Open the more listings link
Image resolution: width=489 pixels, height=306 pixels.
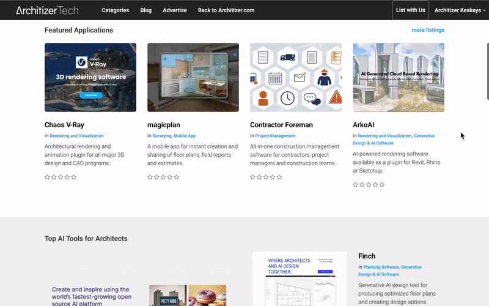pyautogui.click(x=428, y=30)
